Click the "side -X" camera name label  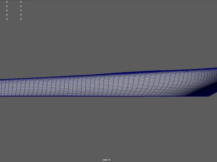coord(106,160)
